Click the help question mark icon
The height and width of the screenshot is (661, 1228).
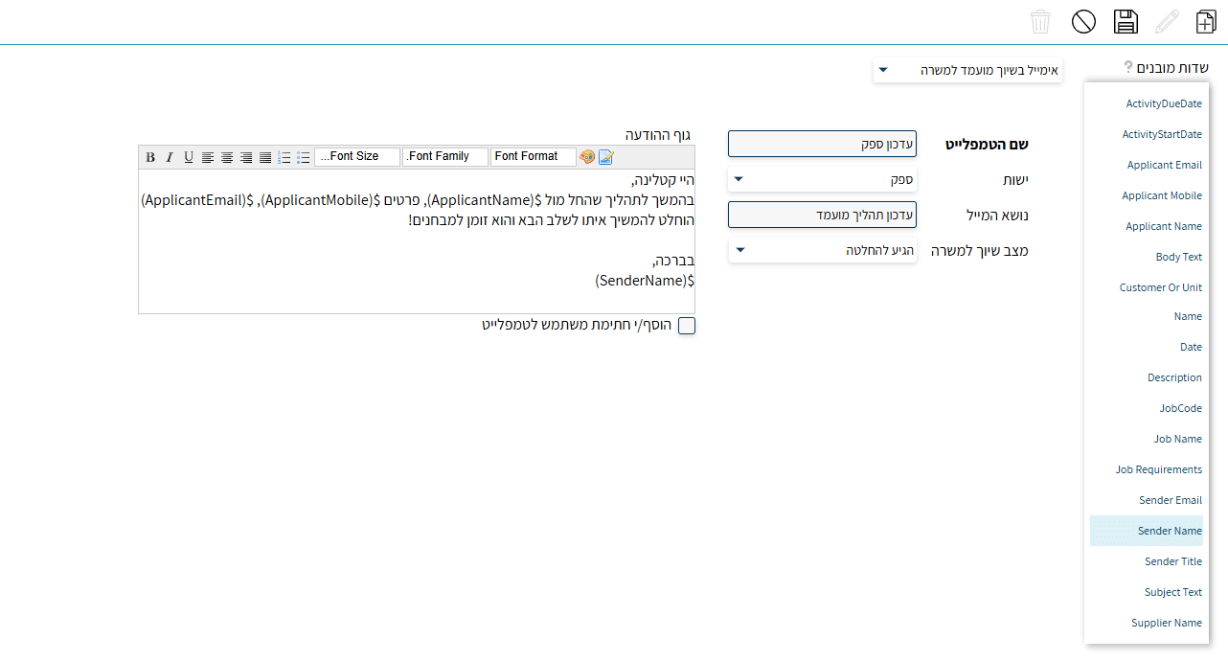point(1128,68)
